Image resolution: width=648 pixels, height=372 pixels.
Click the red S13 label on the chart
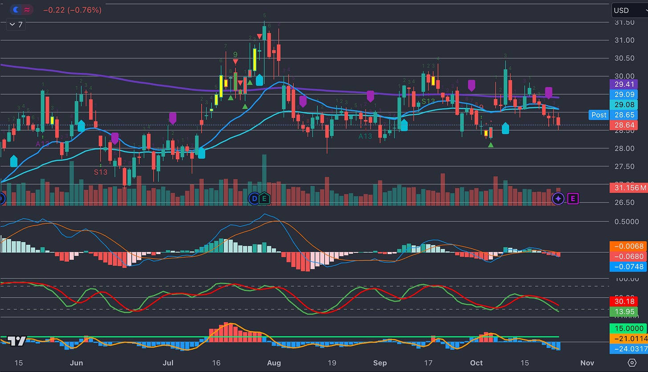coord(100,172)
